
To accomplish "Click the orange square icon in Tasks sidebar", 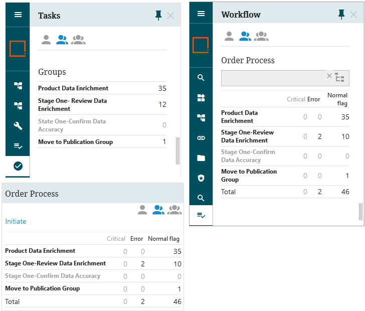I will (x=18, y=49).
